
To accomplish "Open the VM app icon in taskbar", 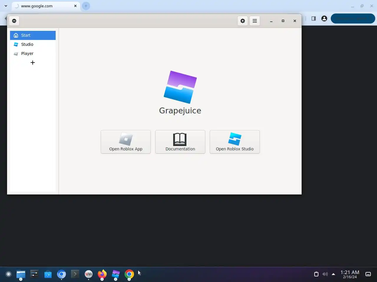I will [89, 274].
